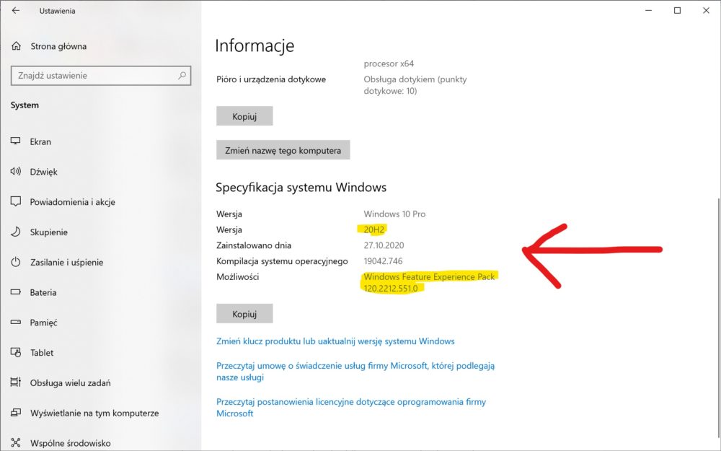Select Wspólne środowisko icon

point(16,443)
